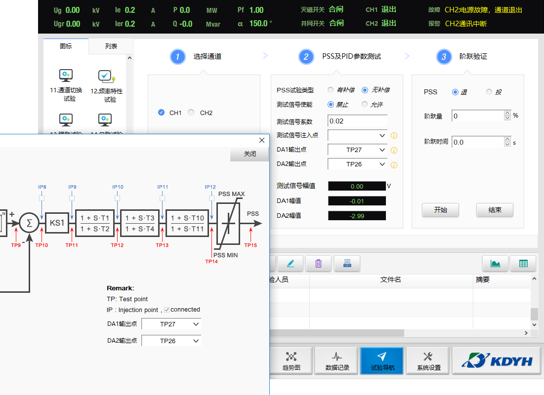Select the CH2 channel radio button
The width and height of the screenshot is (544, 395).
(191, 113)
